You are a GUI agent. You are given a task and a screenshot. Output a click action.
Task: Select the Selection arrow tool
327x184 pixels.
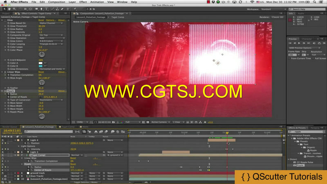click(4, 9)
